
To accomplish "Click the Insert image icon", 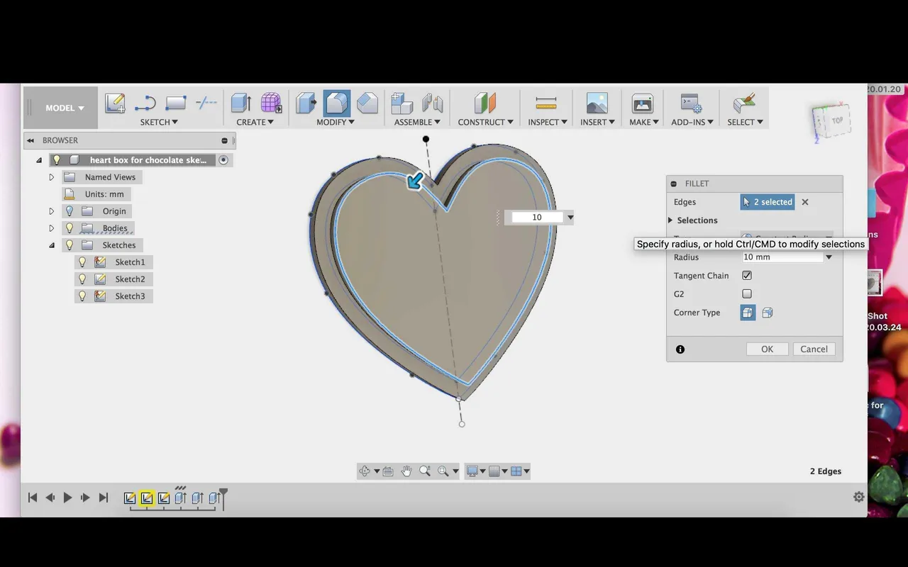I will click(597, 103).
